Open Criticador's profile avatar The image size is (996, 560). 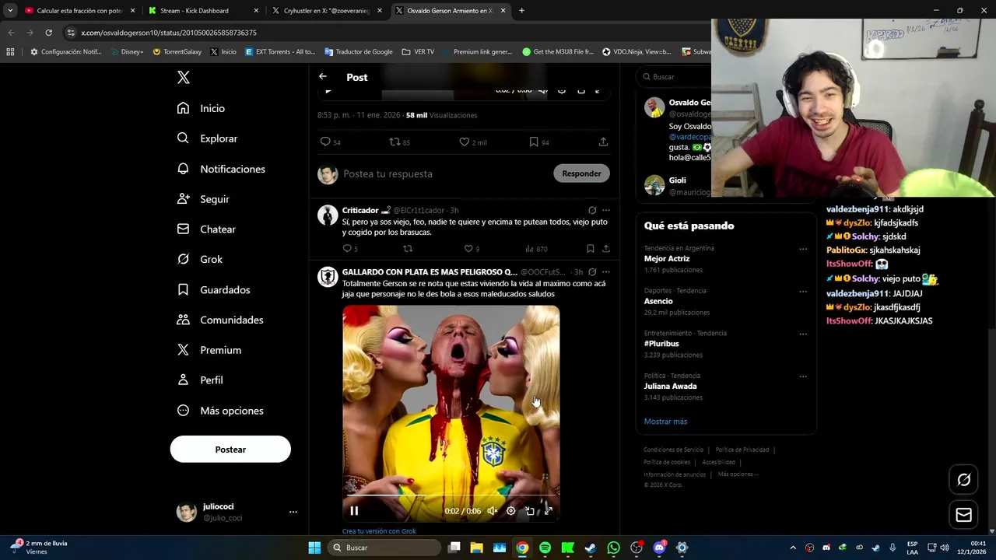point(328,215)
